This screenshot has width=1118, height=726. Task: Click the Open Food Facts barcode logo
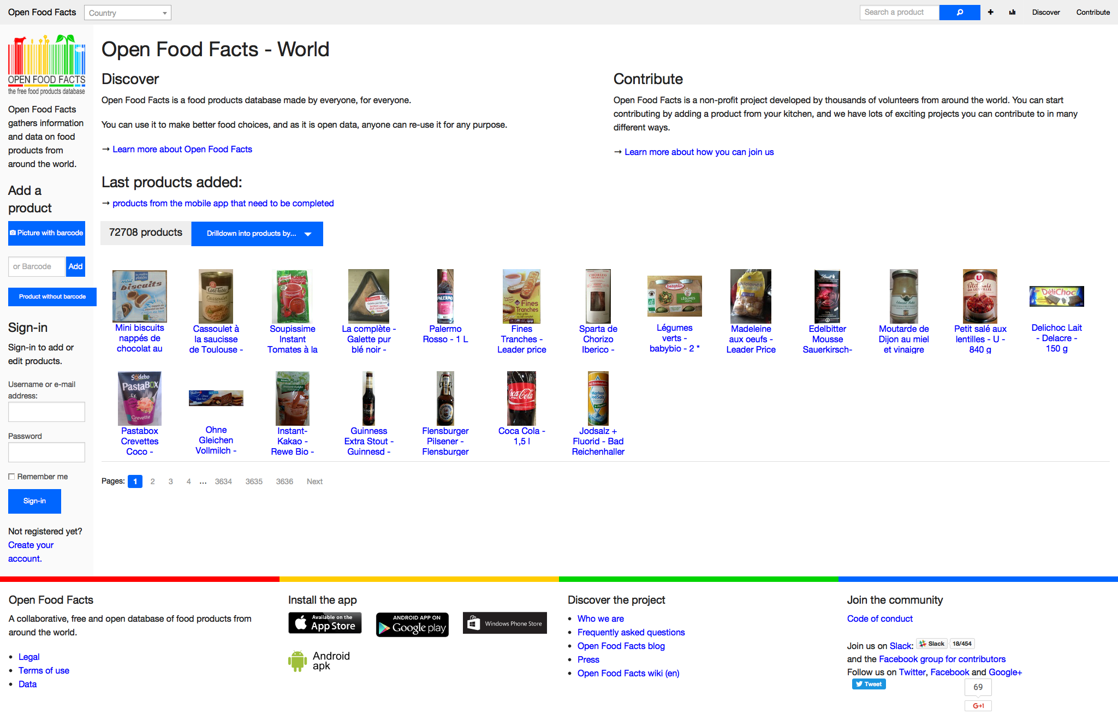point(46,64)
